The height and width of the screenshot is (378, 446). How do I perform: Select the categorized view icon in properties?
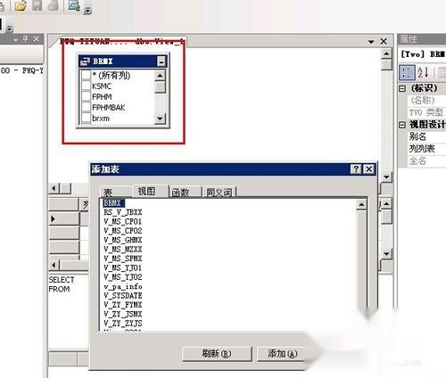[x=407, y=72]
